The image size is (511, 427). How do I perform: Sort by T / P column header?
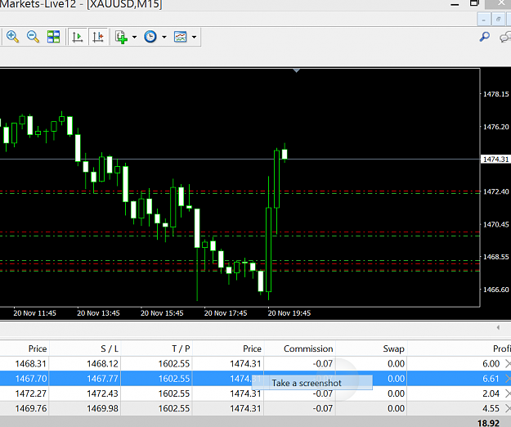click(x=181, y=348)
